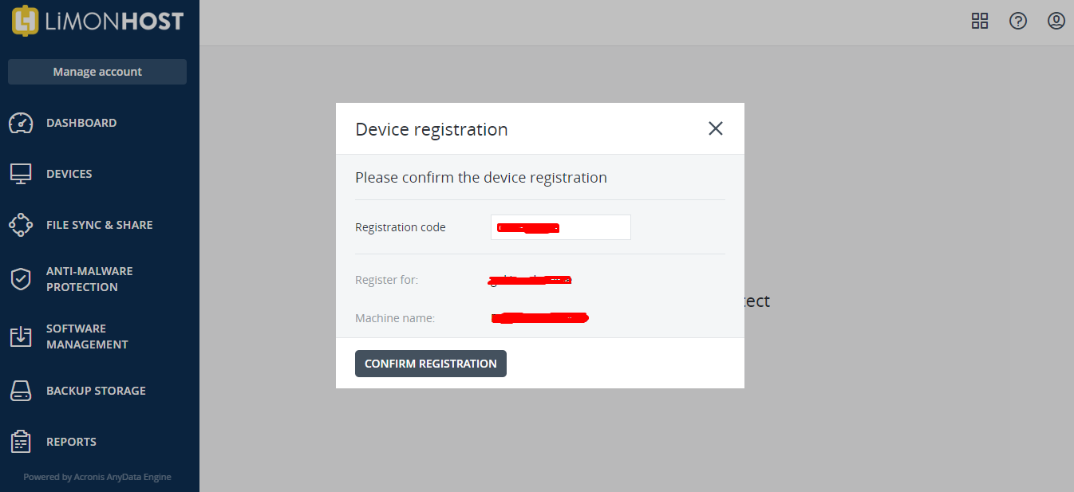Click the LimonHost logo
Viewport: 1074px width, 492px height.
[98, 21]
